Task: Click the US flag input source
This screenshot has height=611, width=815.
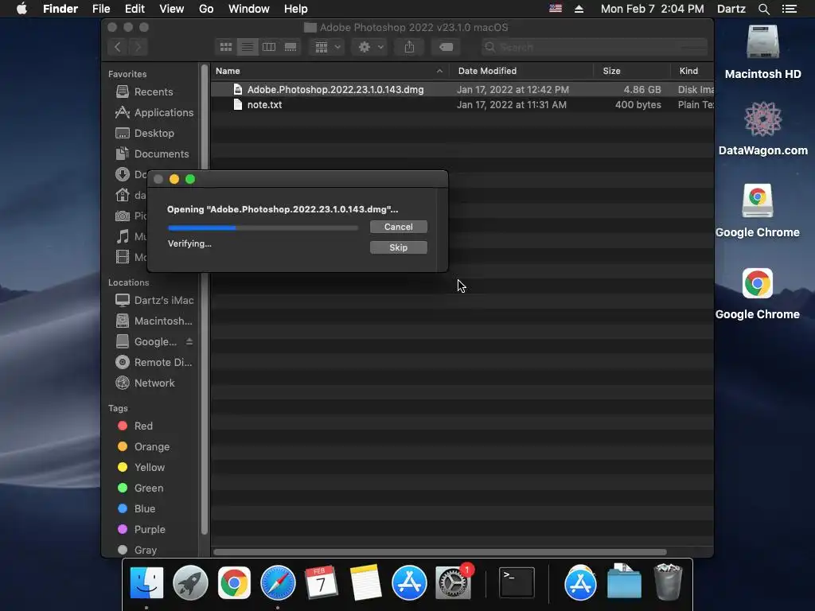Action: pyautogui.click(x=555, y=8)
